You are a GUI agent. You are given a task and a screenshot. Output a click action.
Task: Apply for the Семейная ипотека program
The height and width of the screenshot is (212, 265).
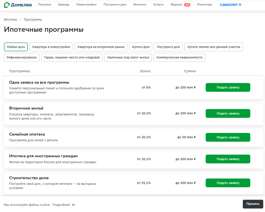(x=228, y=137)
